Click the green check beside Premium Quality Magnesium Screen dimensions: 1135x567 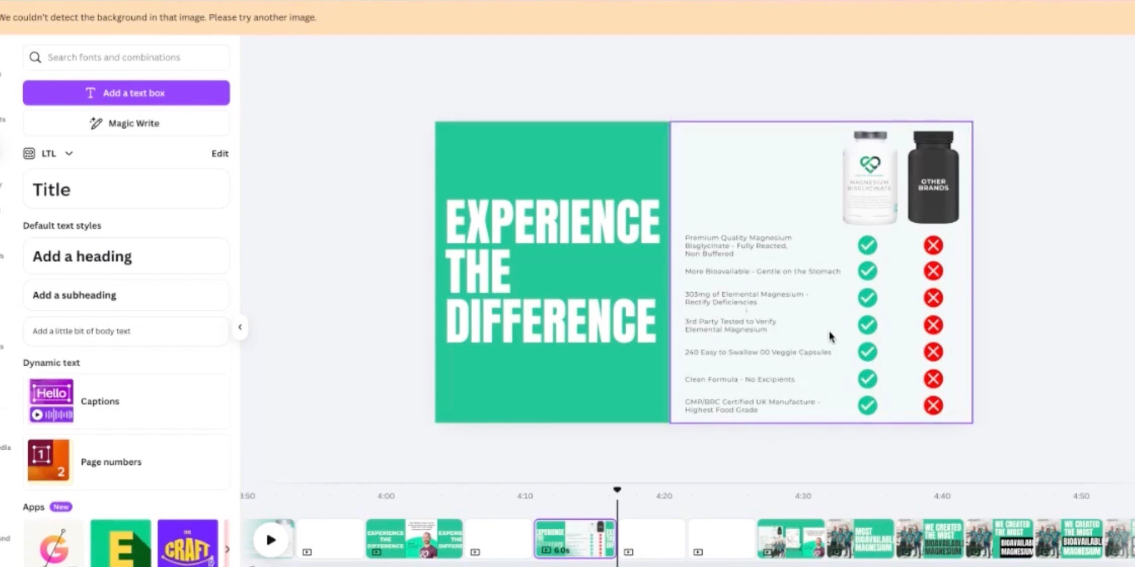(x=867, y=245)
